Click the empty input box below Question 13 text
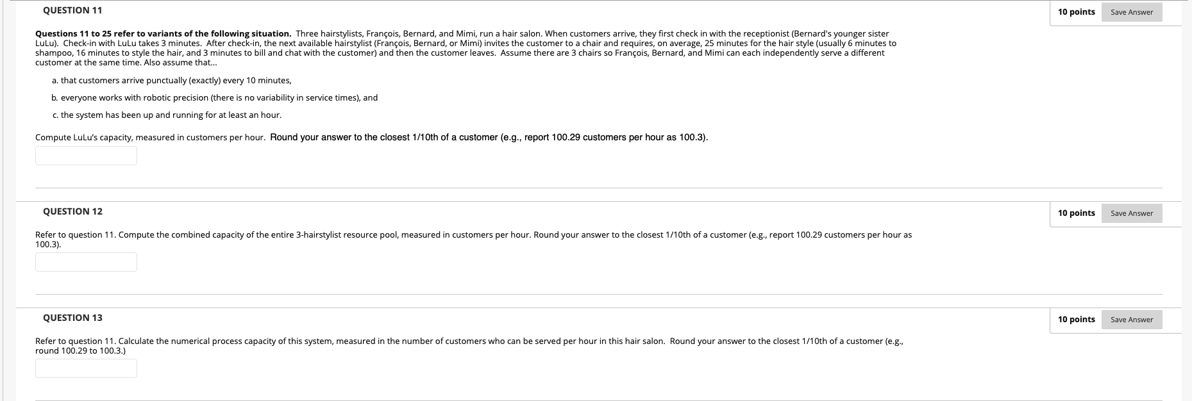This screenshot has height=401, width=1192. coord(85,368)
